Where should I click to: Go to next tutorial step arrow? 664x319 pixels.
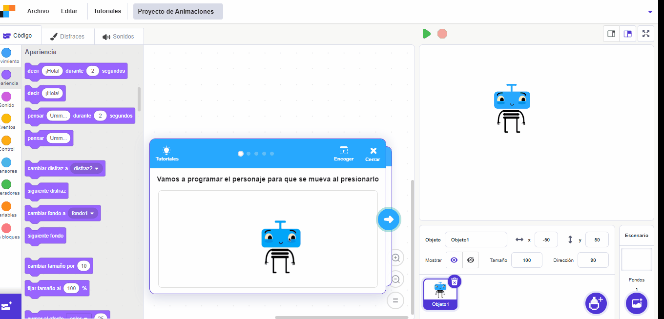(x=389, y=219)
